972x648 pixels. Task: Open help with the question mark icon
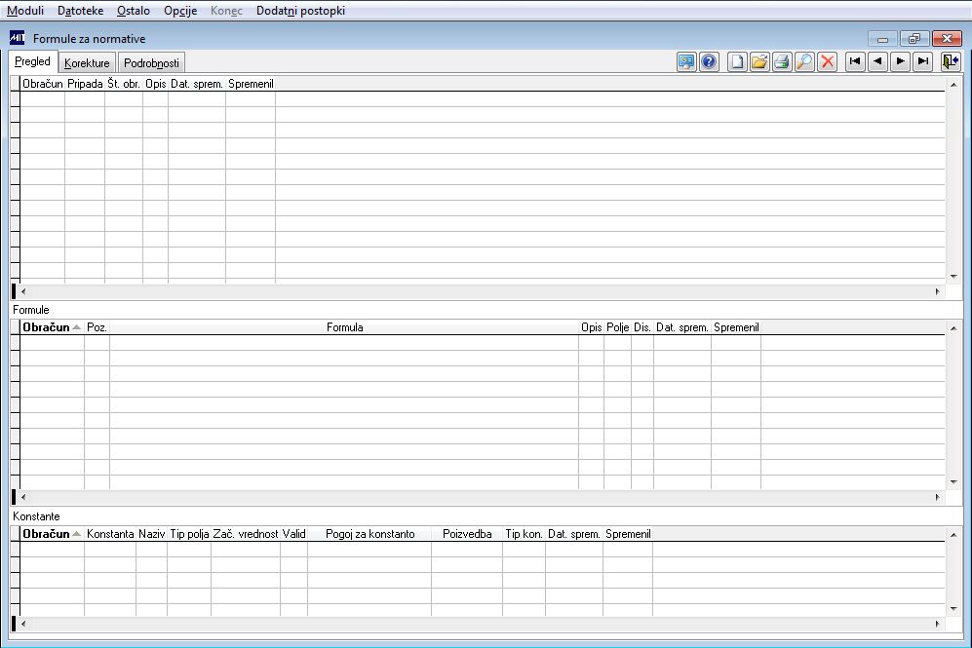click(x=709, y=61)
